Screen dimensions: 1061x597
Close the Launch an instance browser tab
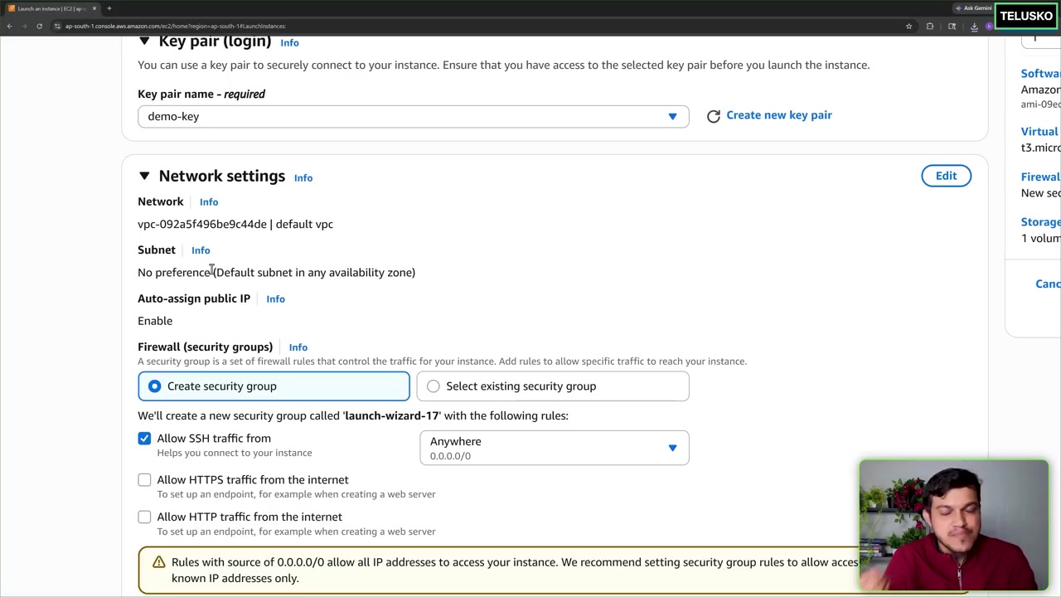click(94, 8)
